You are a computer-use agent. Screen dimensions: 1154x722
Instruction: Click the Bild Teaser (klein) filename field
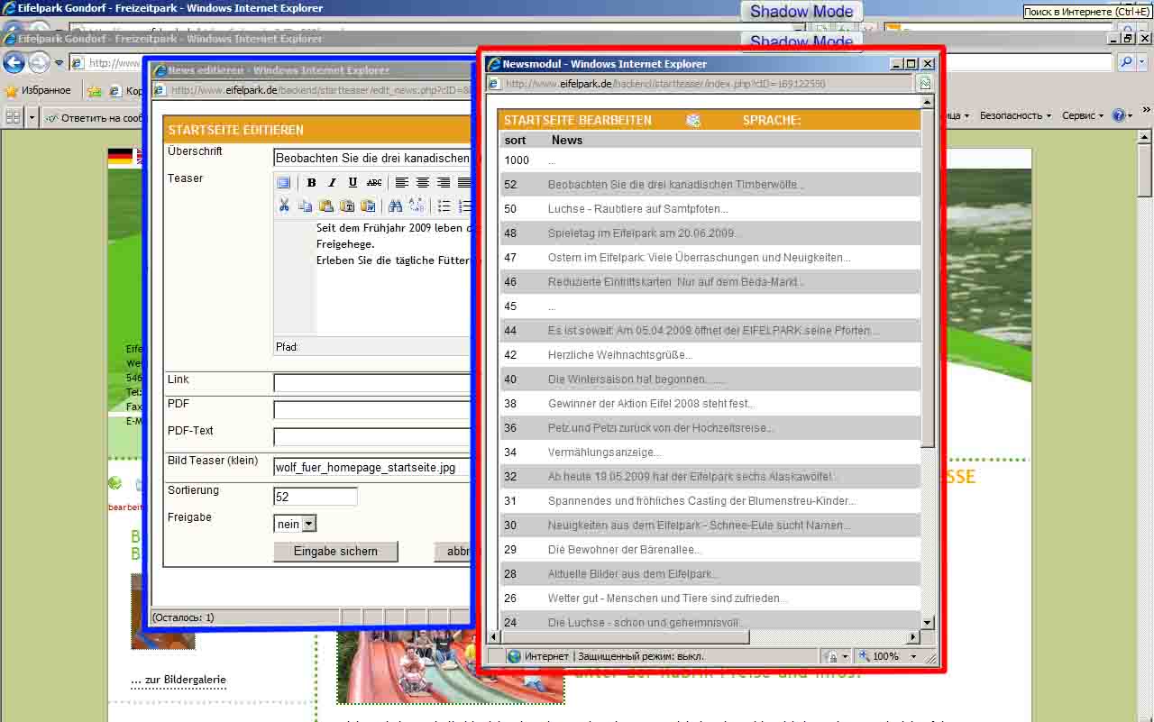click(372, 467)
